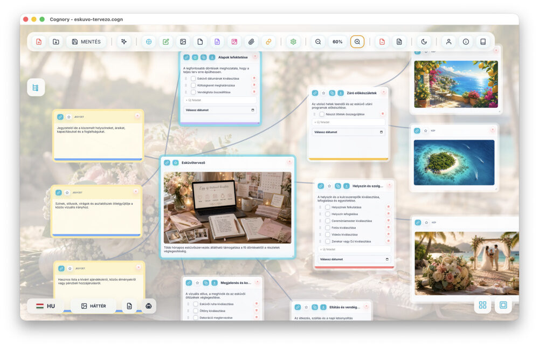Image resolution: width=539 pixels, height=347 pixels.
Task: Click 'Új feladat' field in Záró előkészületek
Action: tap(348, 122)
